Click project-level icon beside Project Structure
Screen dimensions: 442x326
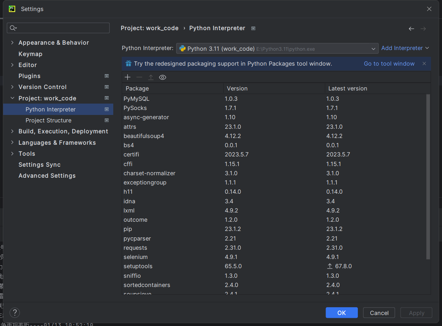(x=107, y=120)
